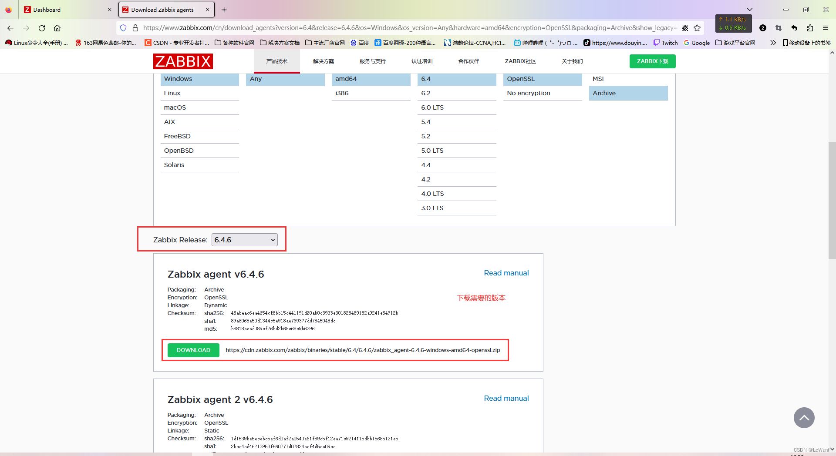Select Zabbix version 6.2
Image resolution: width=836 pixels, height=456 pixels.
(x=457, y=93)
